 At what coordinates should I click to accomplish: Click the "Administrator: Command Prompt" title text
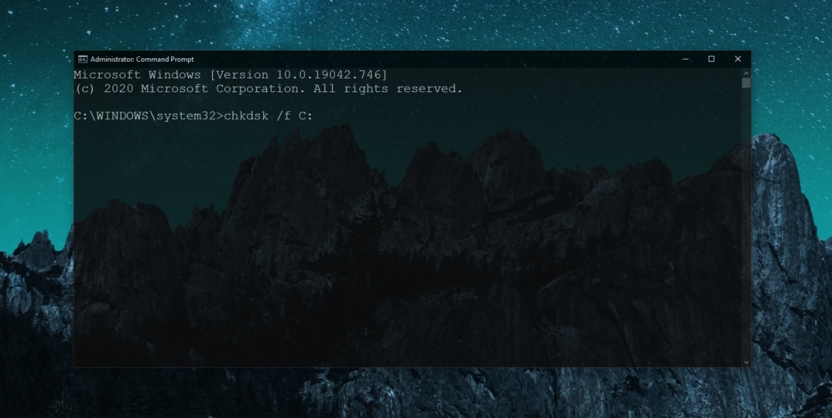(x=142, y=59)
